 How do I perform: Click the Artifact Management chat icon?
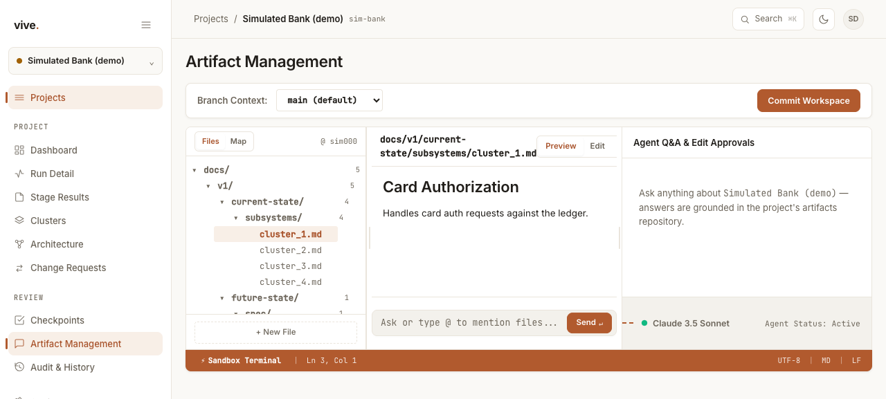(19, 344)
